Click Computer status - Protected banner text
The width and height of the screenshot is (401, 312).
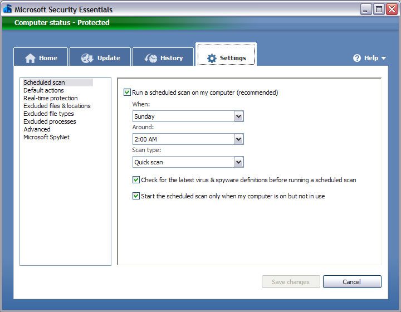point(62,22)
